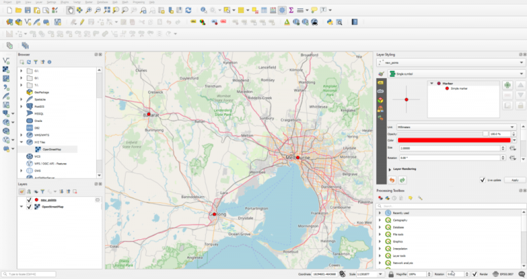The image size is (527, 279).
Task: Toggle visibility of OpenStreetMap layer
Action: [28, 206]
